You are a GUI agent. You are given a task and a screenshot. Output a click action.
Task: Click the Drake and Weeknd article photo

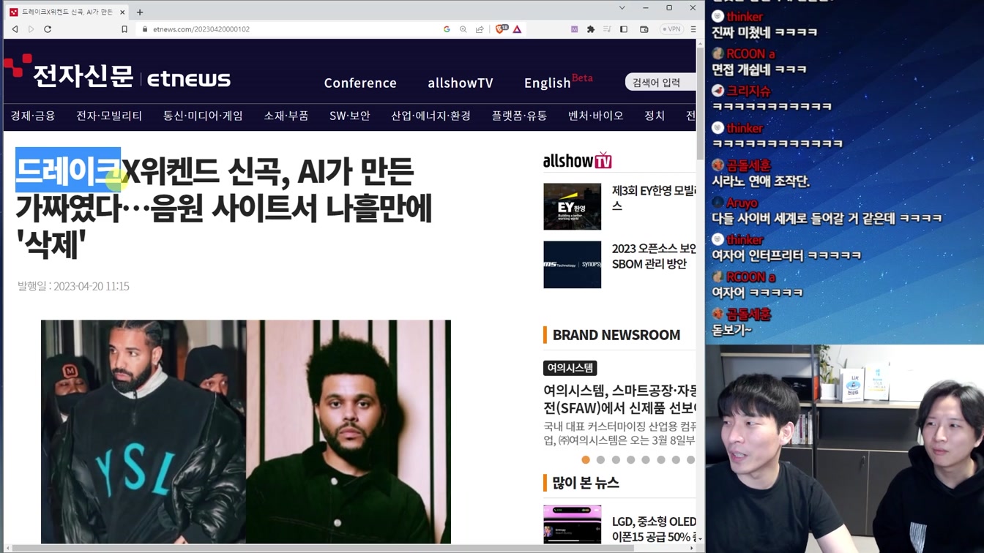pos(246,432)
